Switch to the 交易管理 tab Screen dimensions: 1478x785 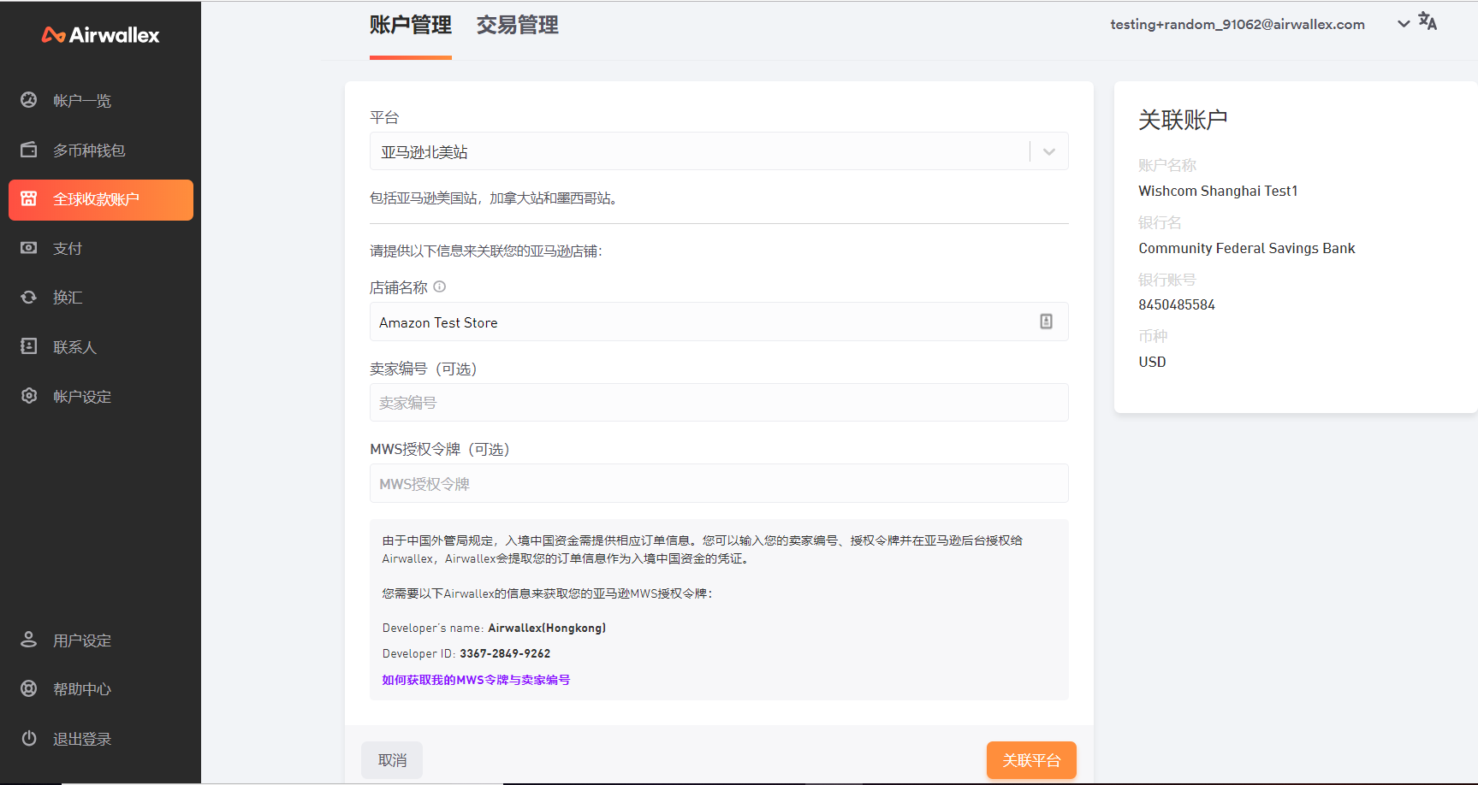click(517, 26)
